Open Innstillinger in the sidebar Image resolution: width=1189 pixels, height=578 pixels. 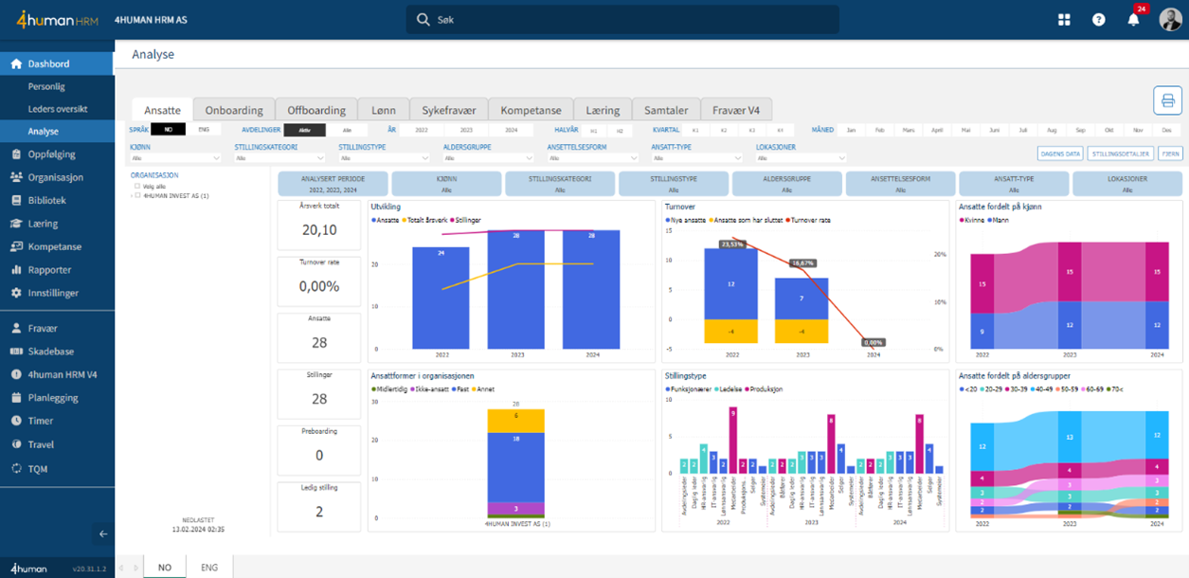(x=53, y=293)
